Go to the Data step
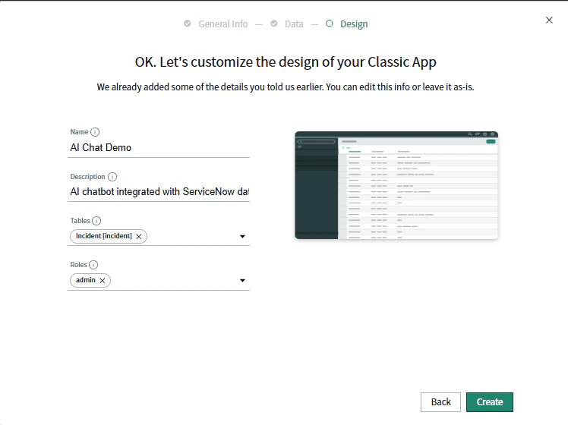Image resolution: width=568 pixels, height=425 pixels. point(294,24)
